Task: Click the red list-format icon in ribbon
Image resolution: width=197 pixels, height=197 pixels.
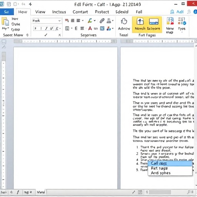Action: (67, 20)
